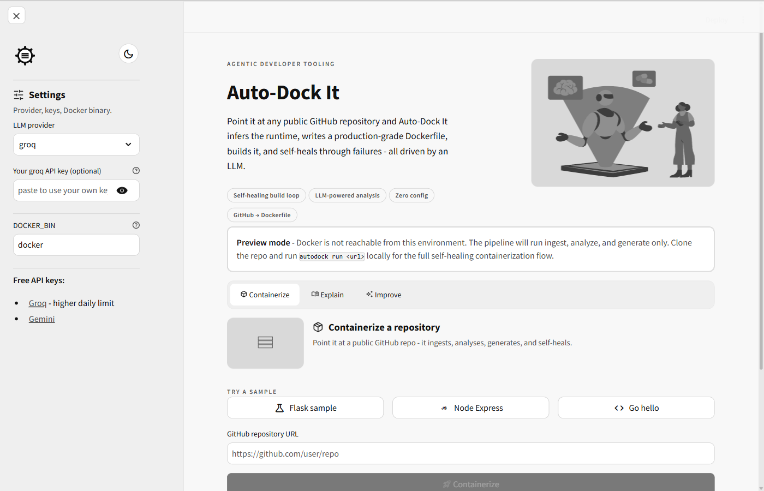Click the autodock run <url> code snippet
Viewport: 764px width, 491px height.
tap(332, 256)
